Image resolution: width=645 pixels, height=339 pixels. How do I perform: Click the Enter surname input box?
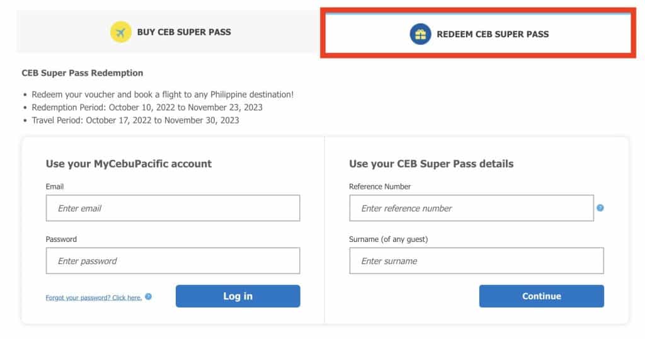(x=476, y=261)
